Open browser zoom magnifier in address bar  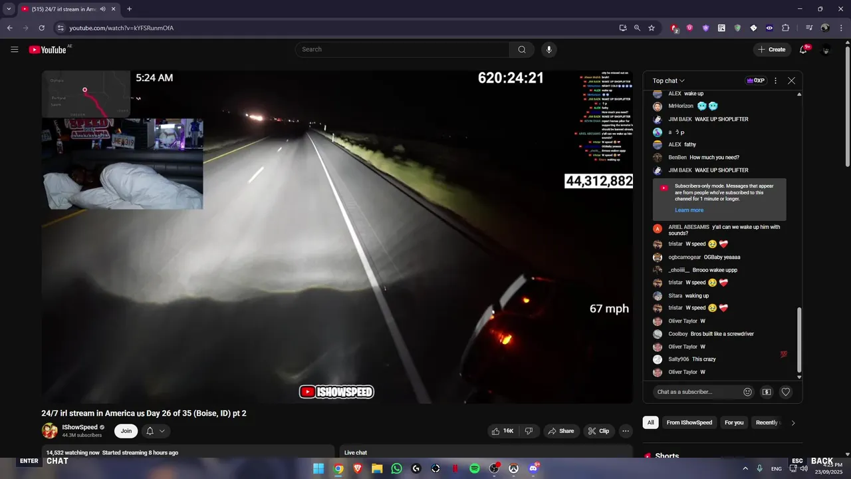coord(637,28)
